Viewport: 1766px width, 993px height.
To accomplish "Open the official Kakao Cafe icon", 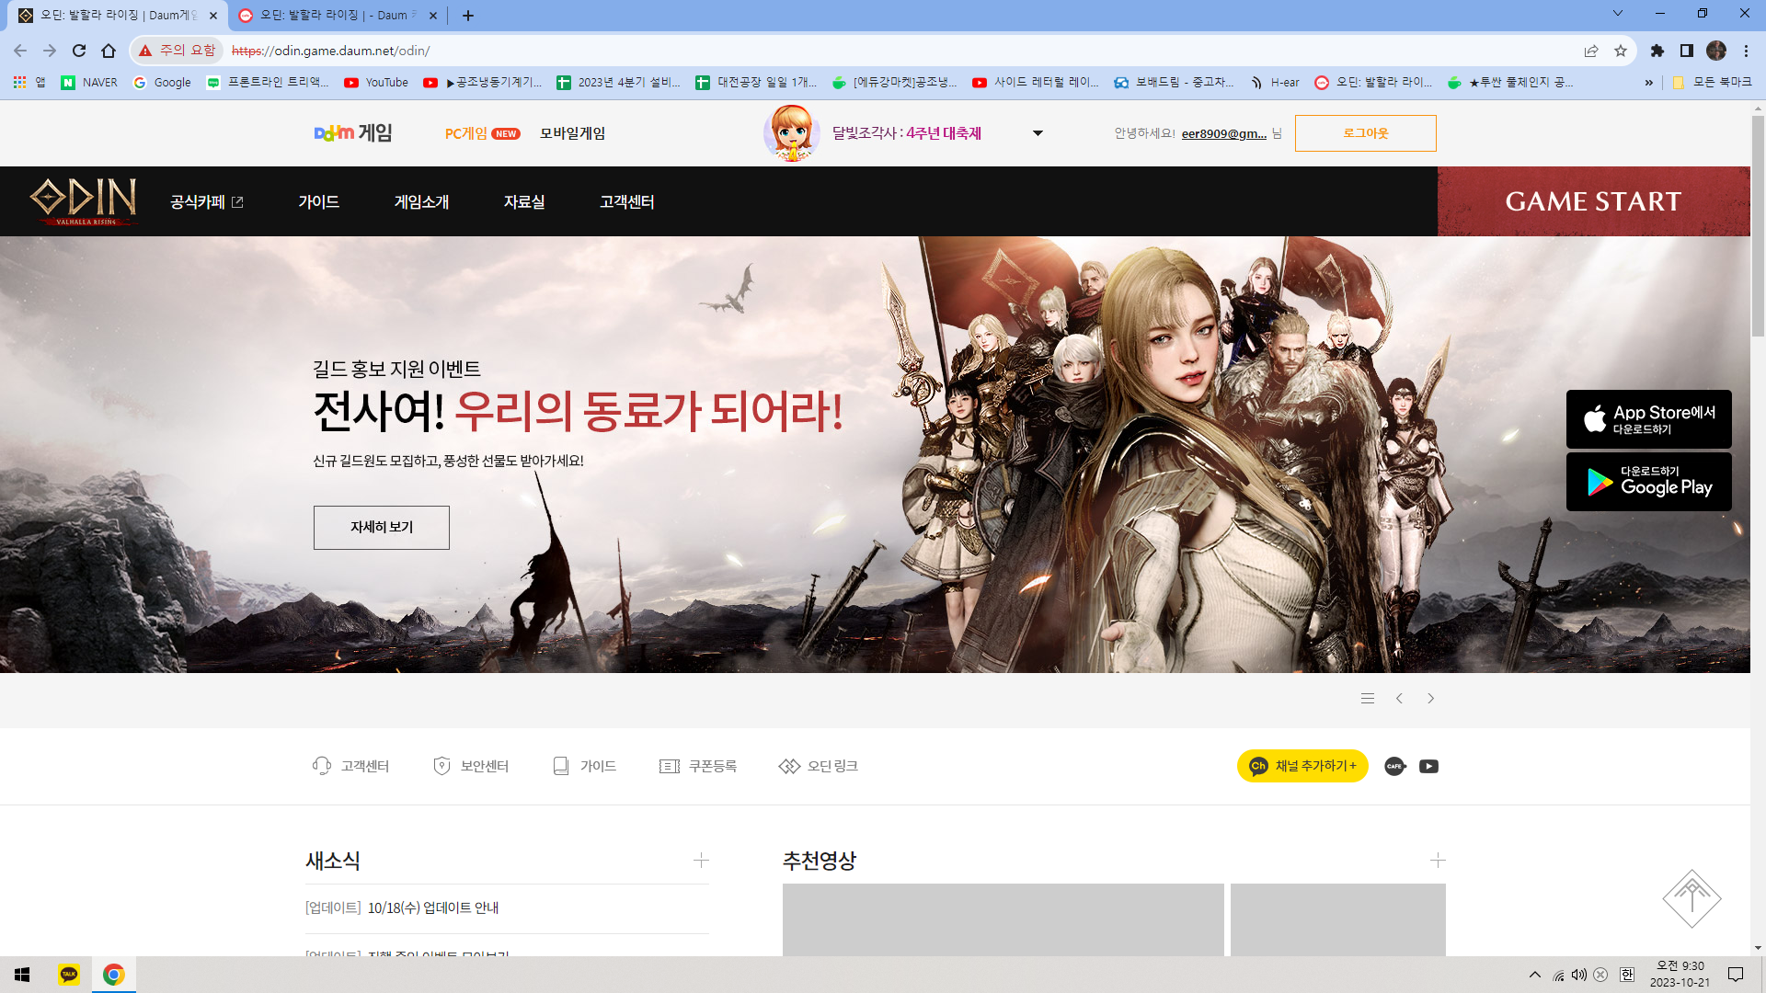I will pyautogui.click(x=1394, y=766).
